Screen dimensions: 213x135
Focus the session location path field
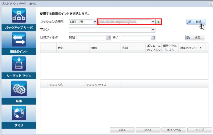point(124,22)
